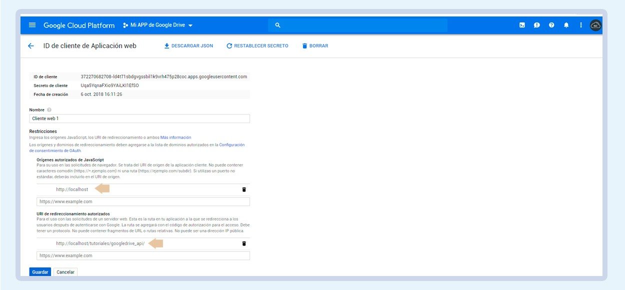Click the page title ID de cliente de Aplicación web

90,45
